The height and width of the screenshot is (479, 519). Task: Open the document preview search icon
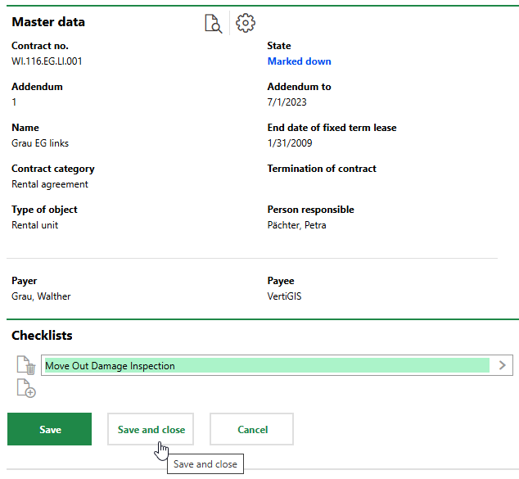tap(213, 24)
